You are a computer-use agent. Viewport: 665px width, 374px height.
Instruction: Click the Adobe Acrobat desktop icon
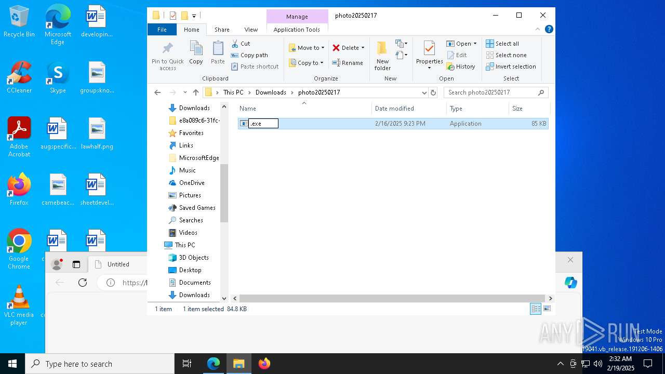click(x=19, y=137)
